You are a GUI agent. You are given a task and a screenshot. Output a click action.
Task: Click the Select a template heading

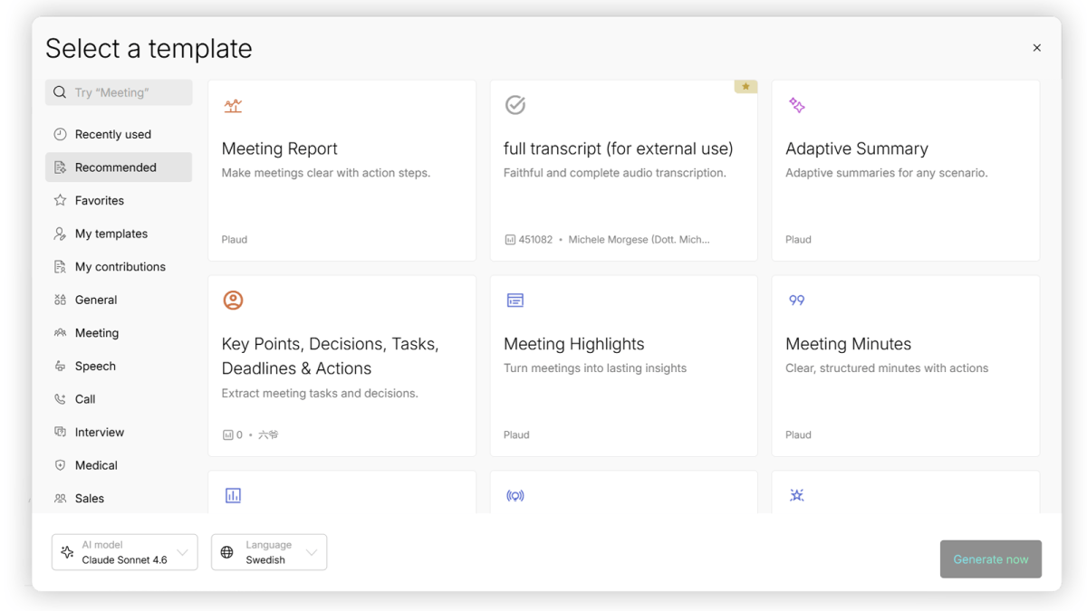pos(149,48)
